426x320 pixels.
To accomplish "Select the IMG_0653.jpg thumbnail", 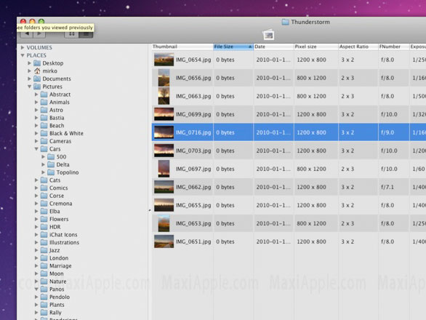I will coord(164,223).
